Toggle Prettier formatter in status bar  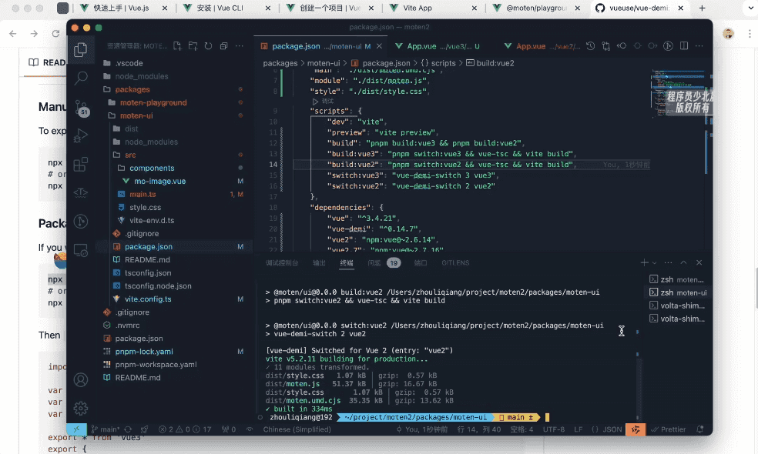click(x=669, y=429)
